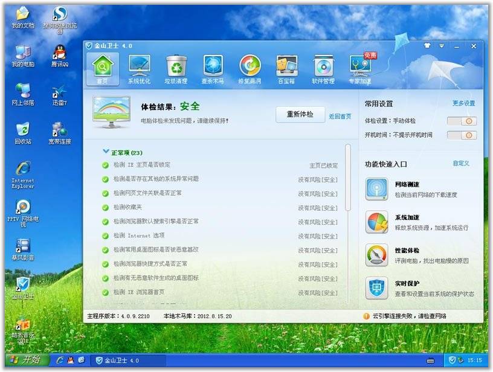This screenshot has height=372, width=493.
Task: Click the 云引擎连接失败 warning icon
Action: pyautogui.click(x=366, y=316)
